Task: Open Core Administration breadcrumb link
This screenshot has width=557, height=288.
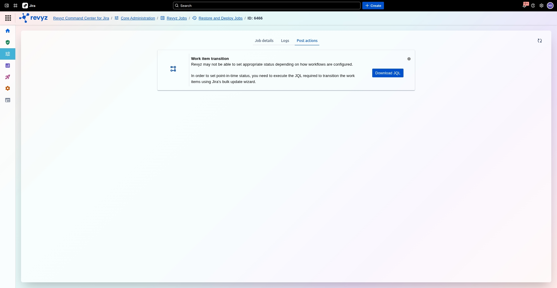Action: (x=138, y=18)
